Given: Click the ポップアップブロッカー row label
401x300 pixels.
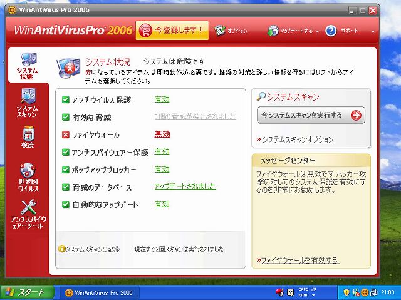Looking at the screenshot, I should [x=104, y=169].
